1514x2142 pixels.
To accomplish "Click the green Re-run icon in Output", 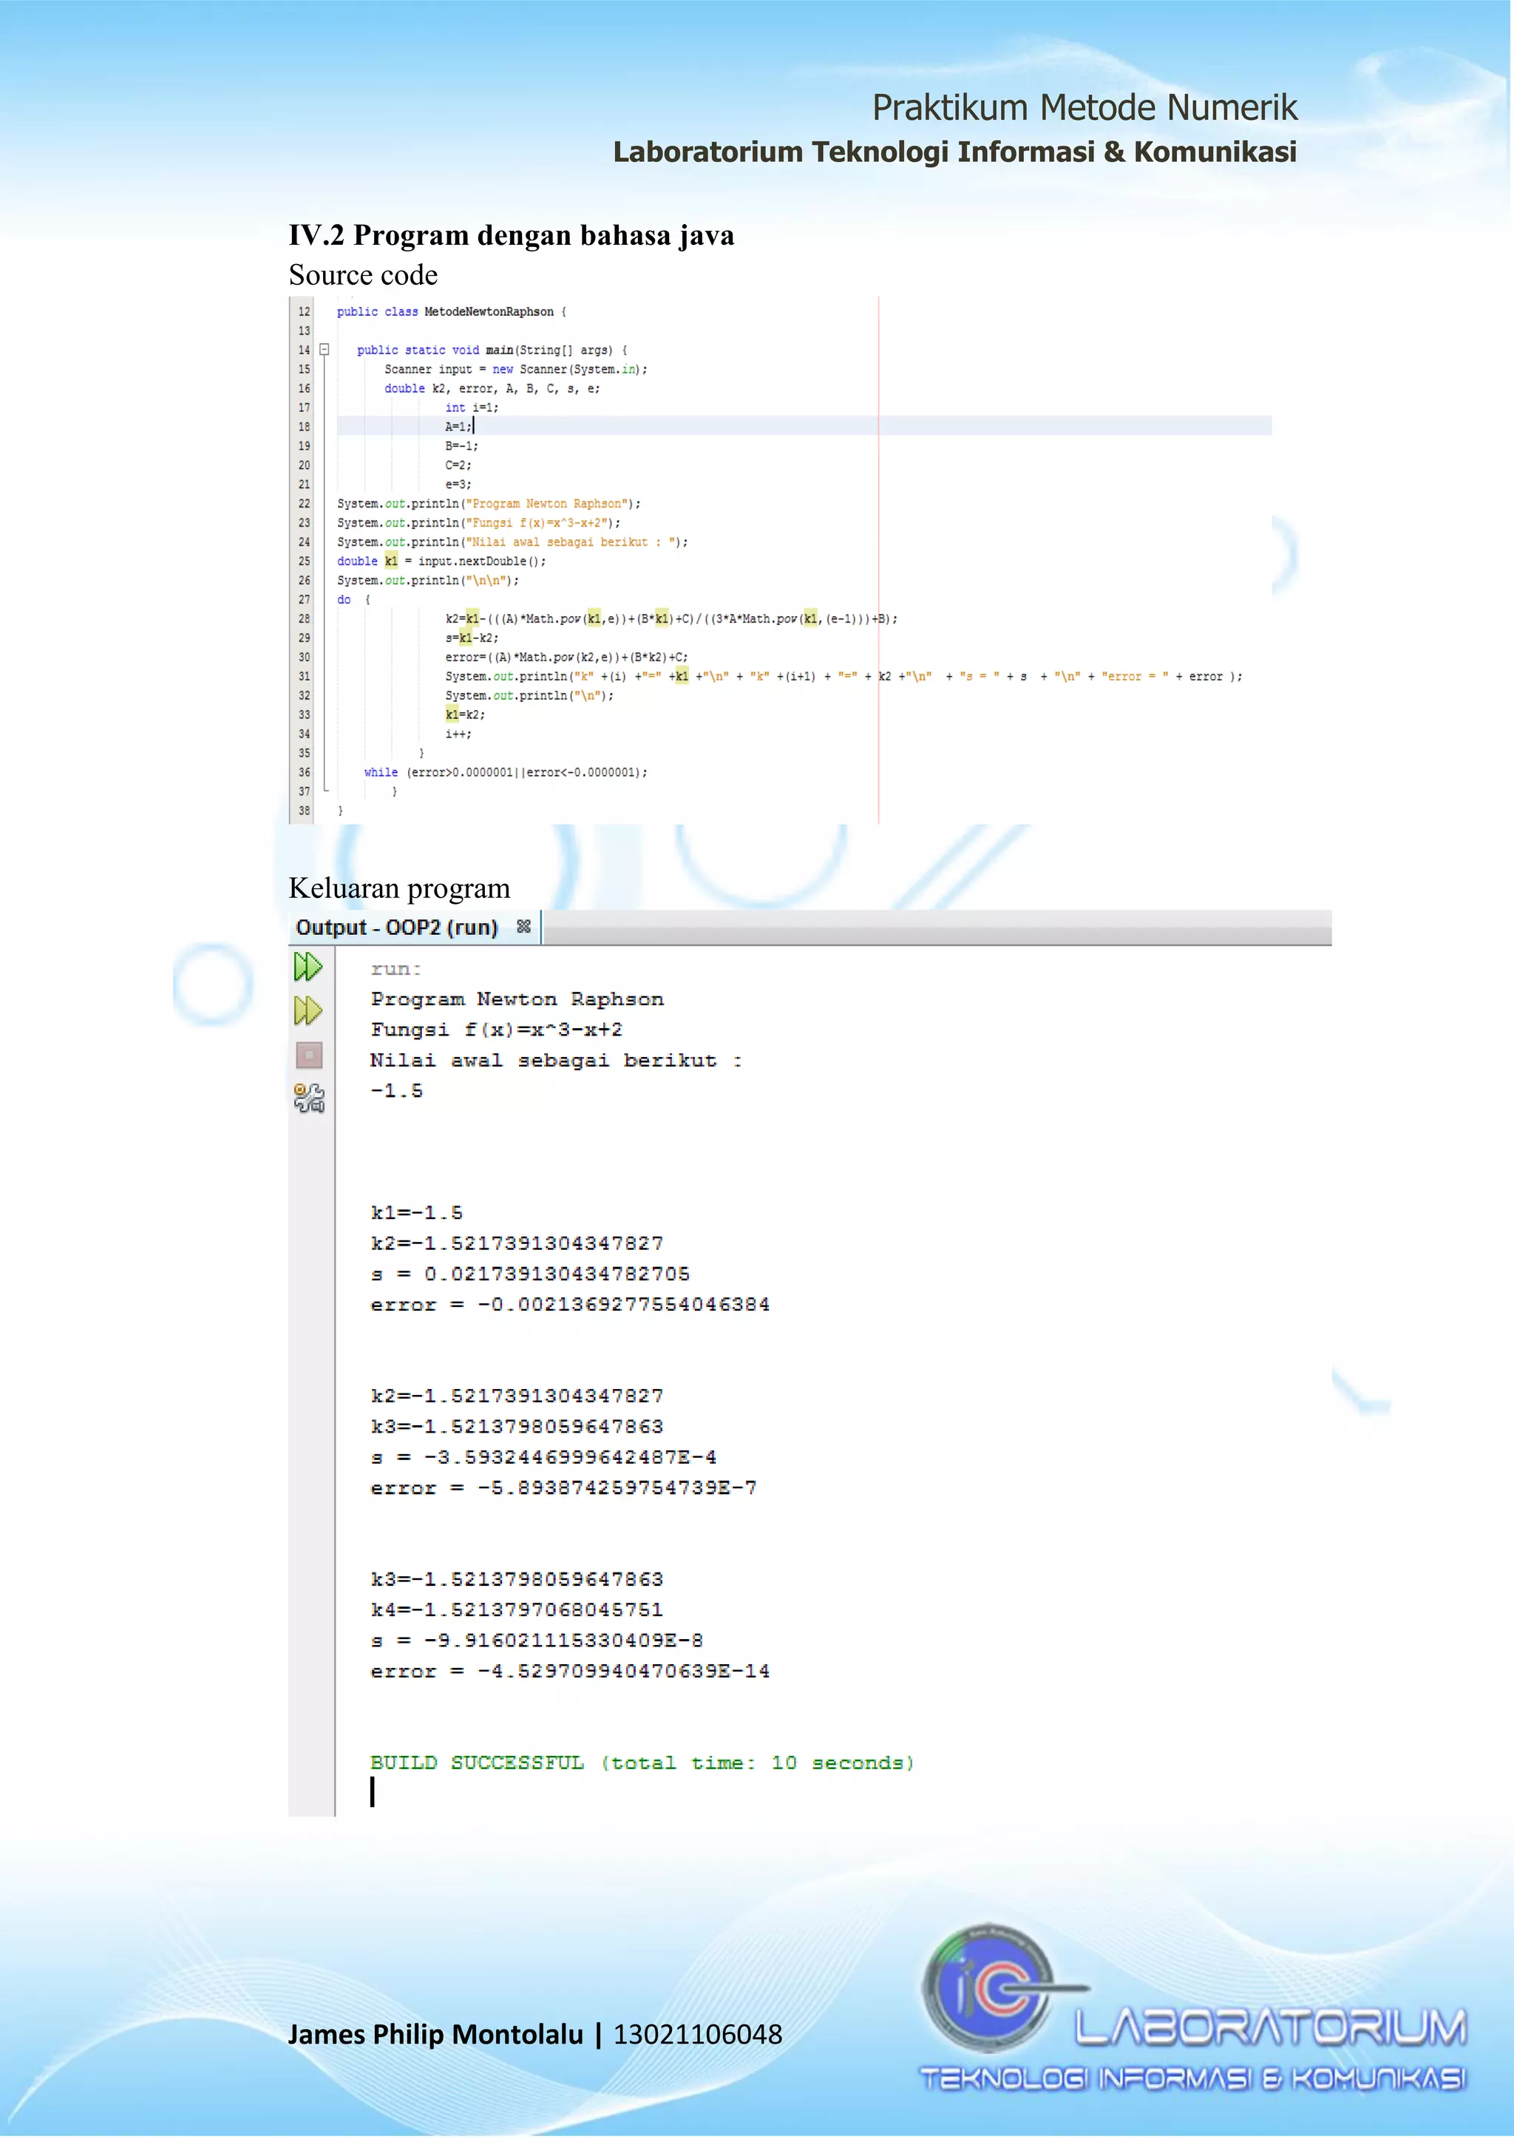I will tap(308, 967).
